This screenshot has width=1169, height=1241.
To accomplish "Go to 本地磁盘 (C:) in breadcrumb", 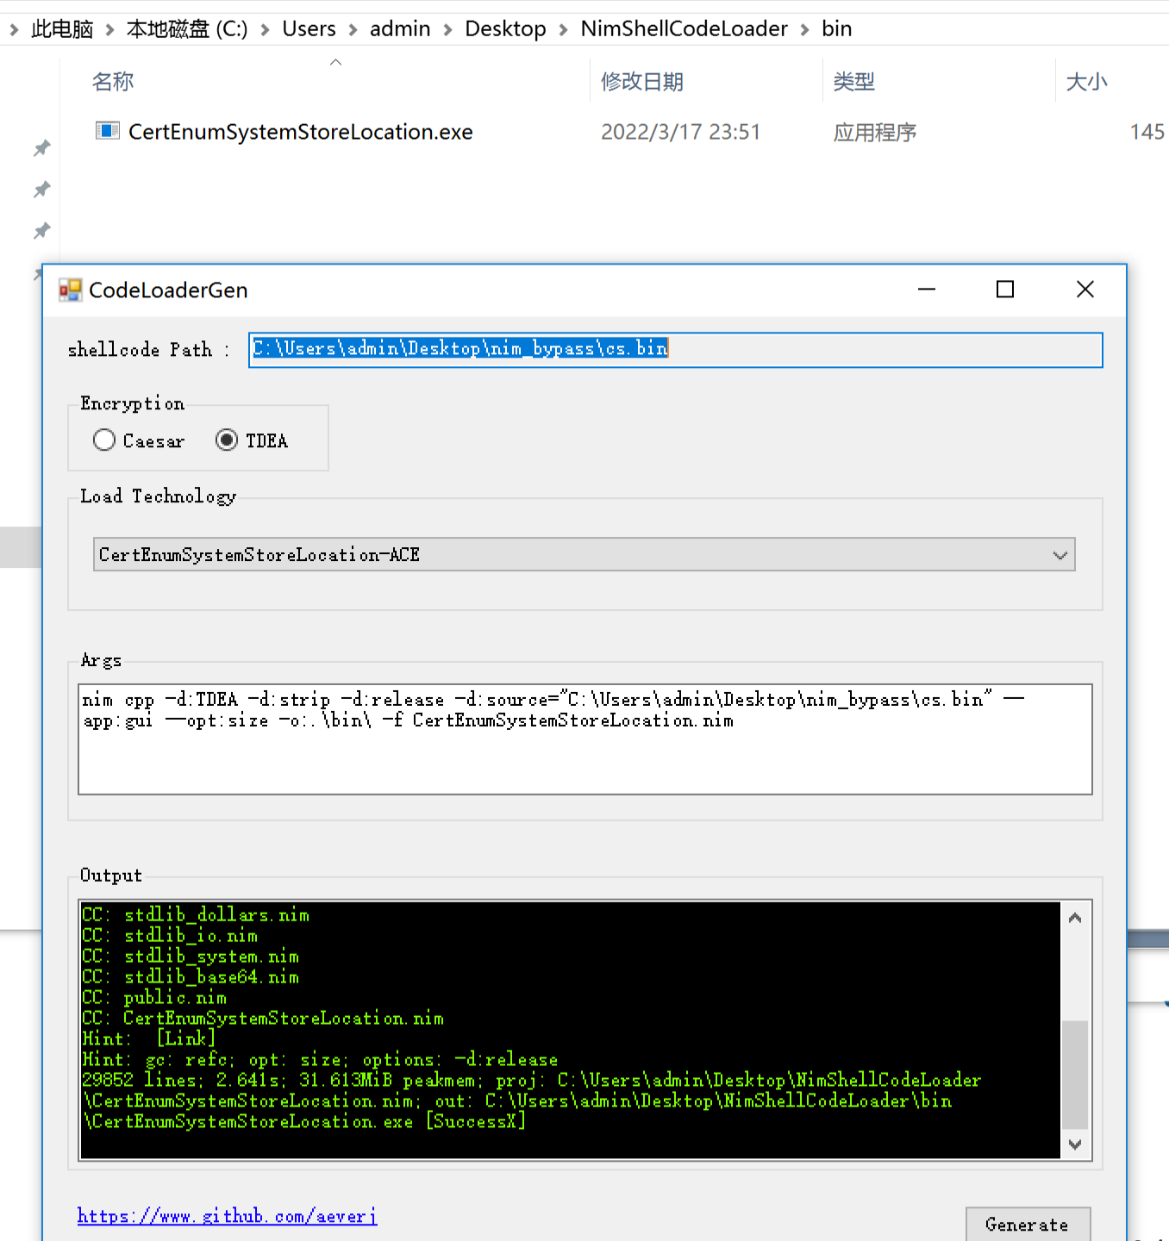I will 187,29.
